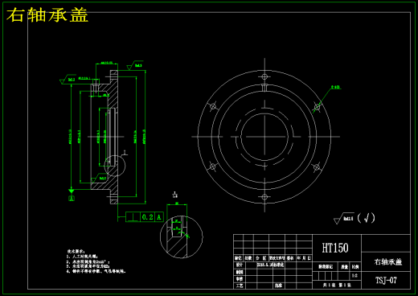Screen dimensions: 418x296
Task: Click the detail callout circle on section view
Action: click(x=114, y=166)
